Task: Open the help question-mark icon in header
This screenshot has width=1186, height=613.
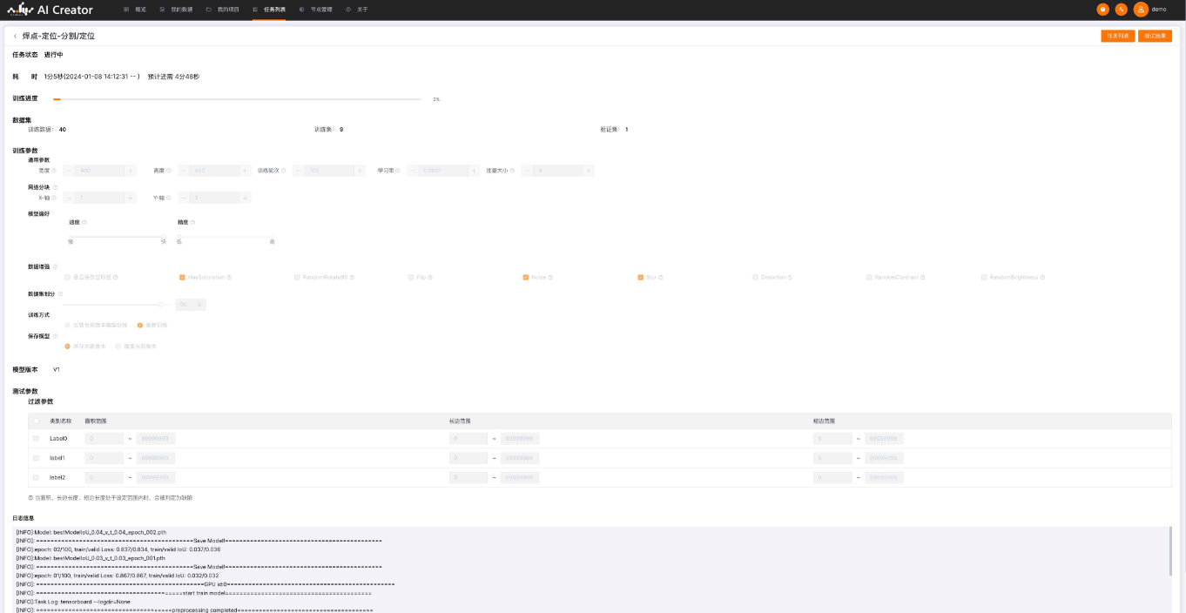Action: click(1102, 10)
